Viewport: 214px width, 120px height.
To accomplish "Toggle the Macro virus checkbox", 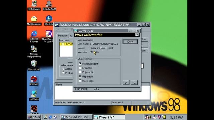I will [80, 81].
